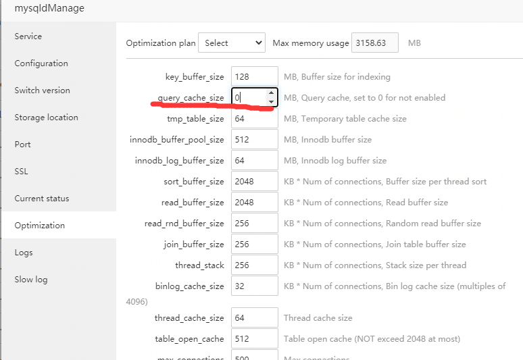Image resolution: width=523 pixels, height=360 pixels.
Task: Select the sort_buffer_size input field
Action: point(255,181)
